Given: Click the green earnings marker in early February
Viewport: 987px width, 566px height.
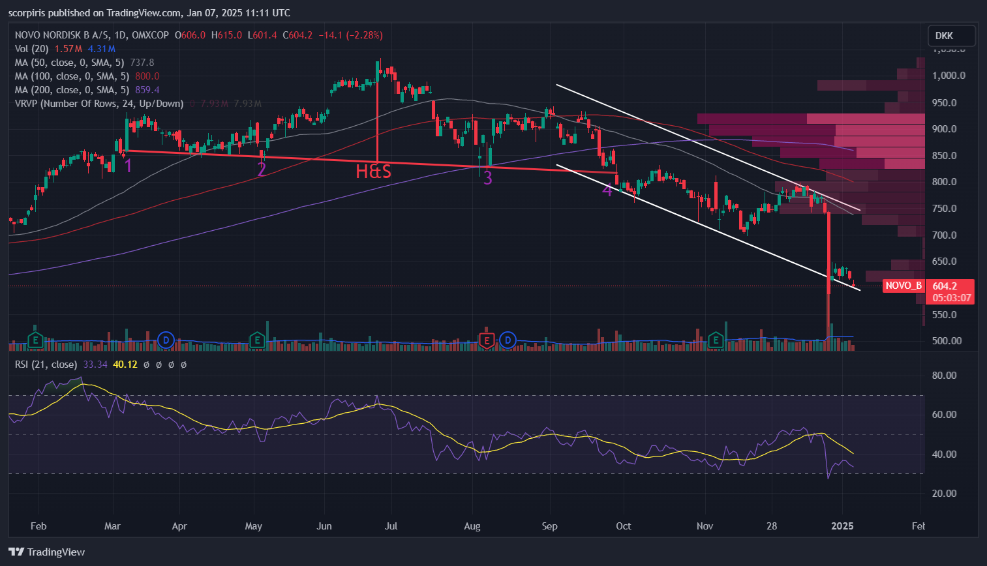Looking at the screenshot, I should (x=36, y=340).
